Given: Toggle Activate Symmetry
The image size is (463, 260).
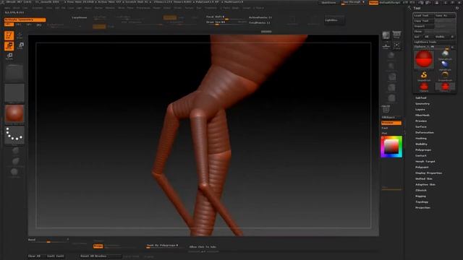Looking at the screenshot, I should (x=25, y=19).
